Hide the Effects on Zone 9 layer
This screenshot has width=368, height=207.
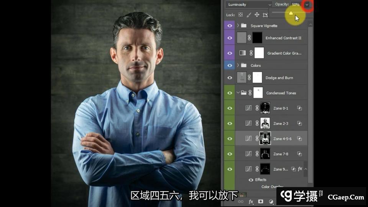[x=251, y=180]
